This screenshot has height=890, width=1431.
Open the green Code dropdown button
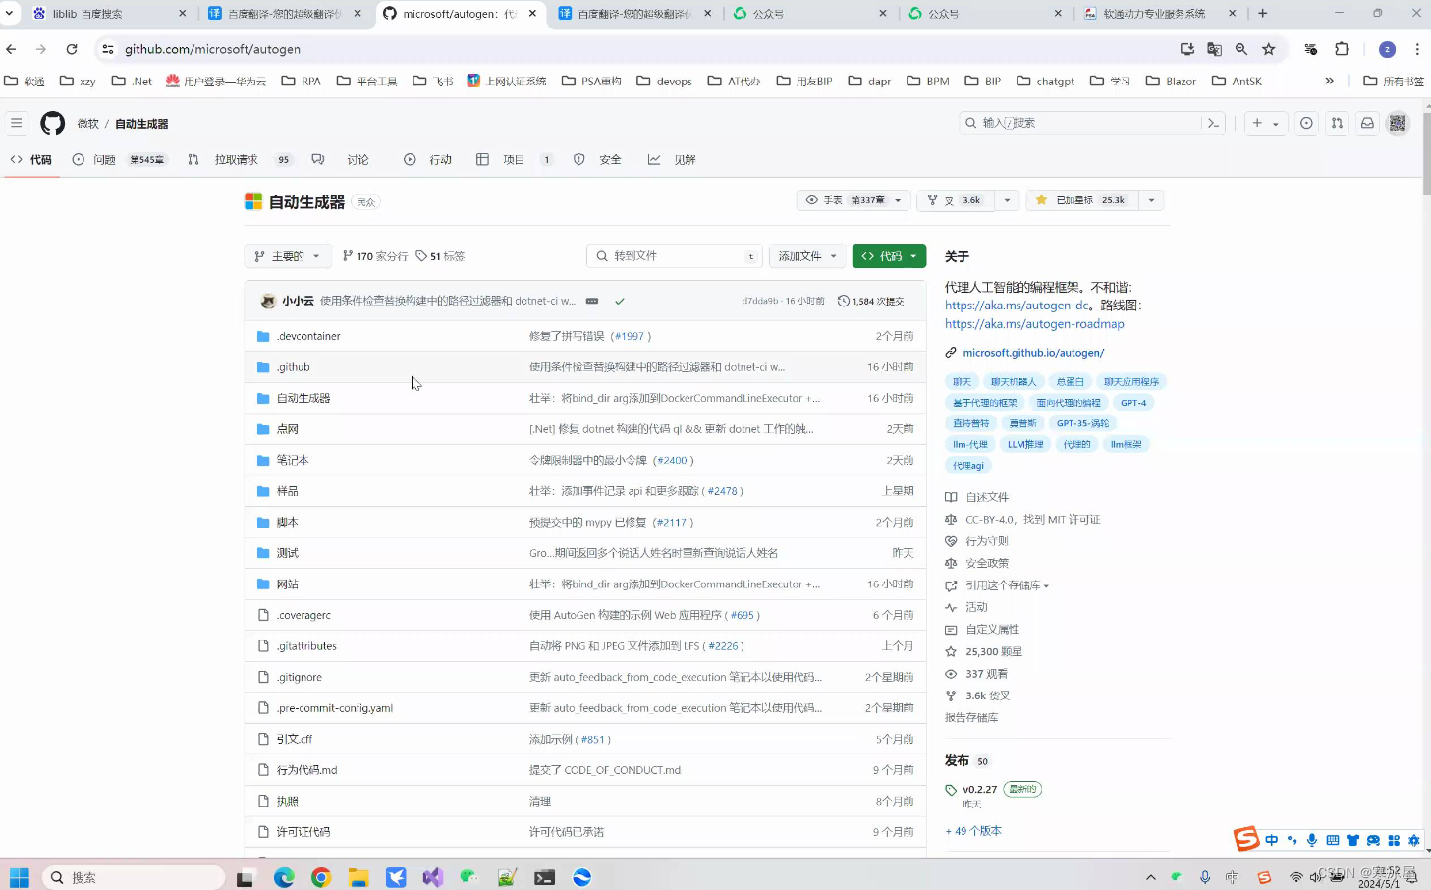tap(890, 256)
